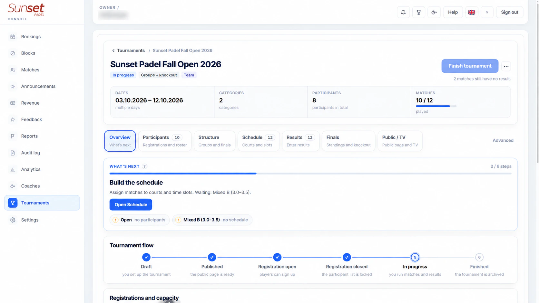The image size is (539, 303).
Task: Open the Results tab
Action: [300, 141]
